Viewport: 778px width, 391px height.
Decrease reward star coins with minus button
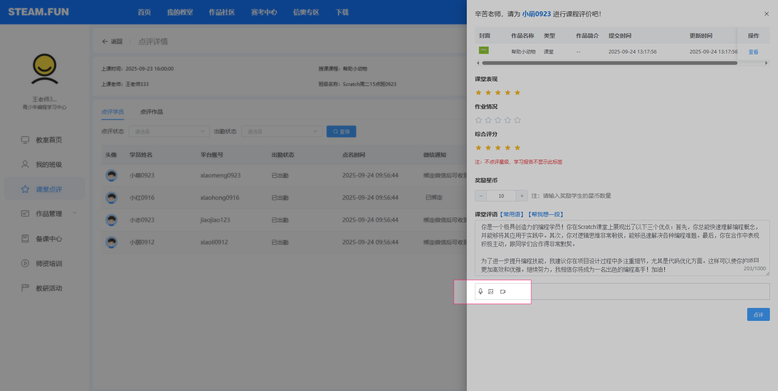pos(481,196)
